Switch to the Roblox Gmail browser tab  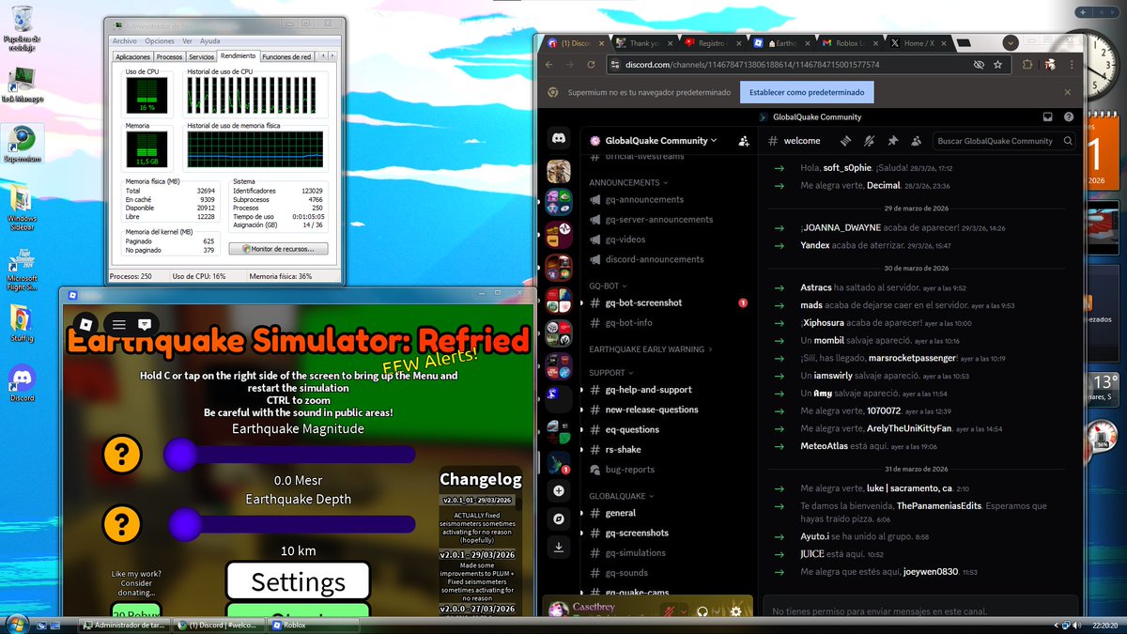coord(849,43)
